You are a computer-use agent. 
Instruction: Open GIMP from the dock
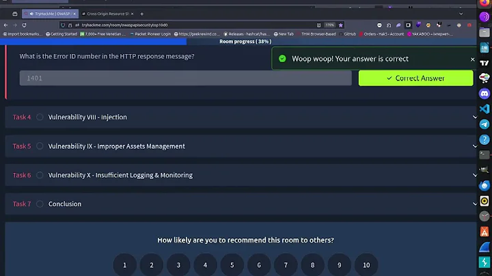tap(484, 170)
